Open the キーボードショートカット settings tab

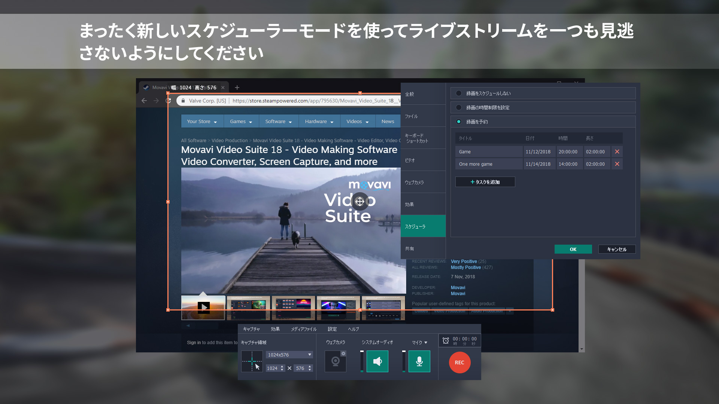pyautogui.click(x=423, y=138)
